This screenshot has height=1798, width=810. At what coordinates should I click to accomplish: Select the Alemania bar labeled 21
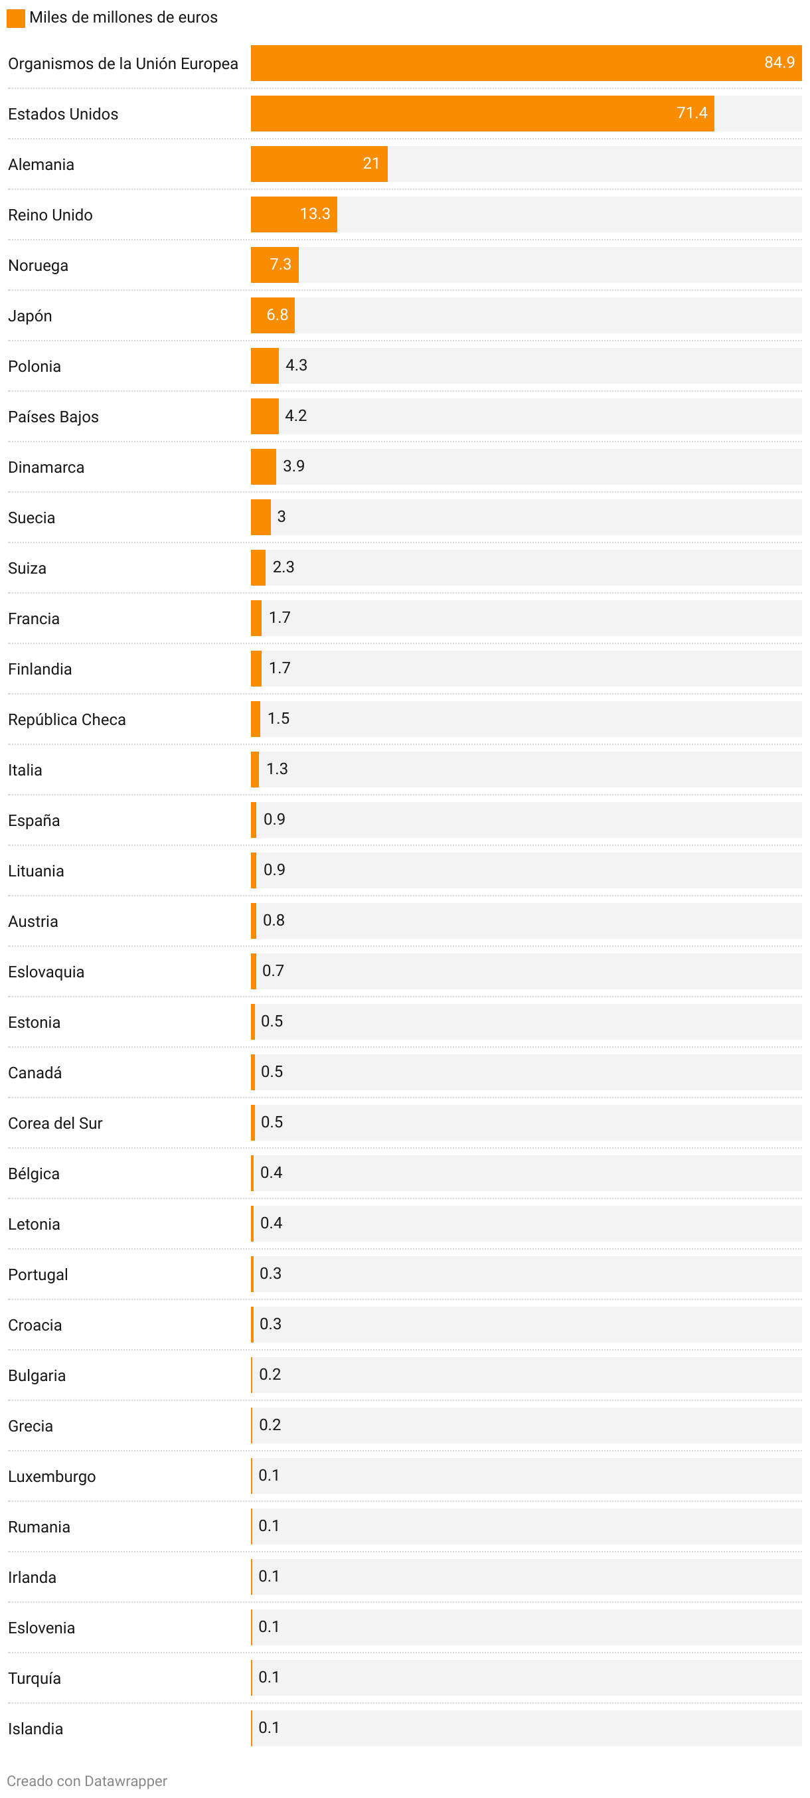(x=319, y=163)
